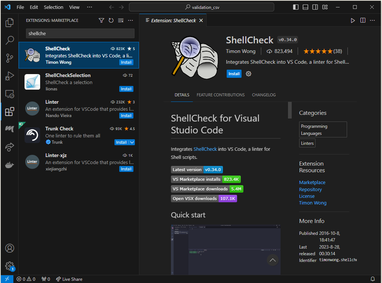
Task: Toggle the primary side bar layout button
Action: click(296, 7)
